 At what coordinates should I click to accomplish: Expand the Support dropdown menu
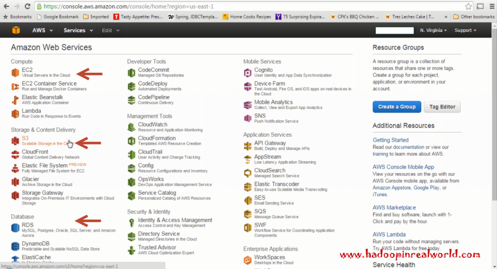465,31
